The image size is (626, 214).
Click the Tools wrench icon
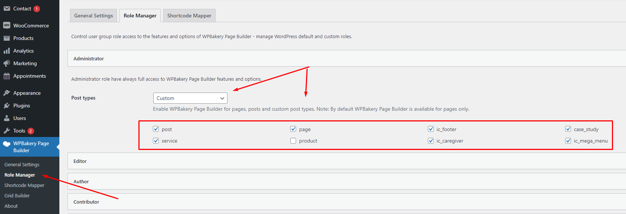(x=7, y=131)
